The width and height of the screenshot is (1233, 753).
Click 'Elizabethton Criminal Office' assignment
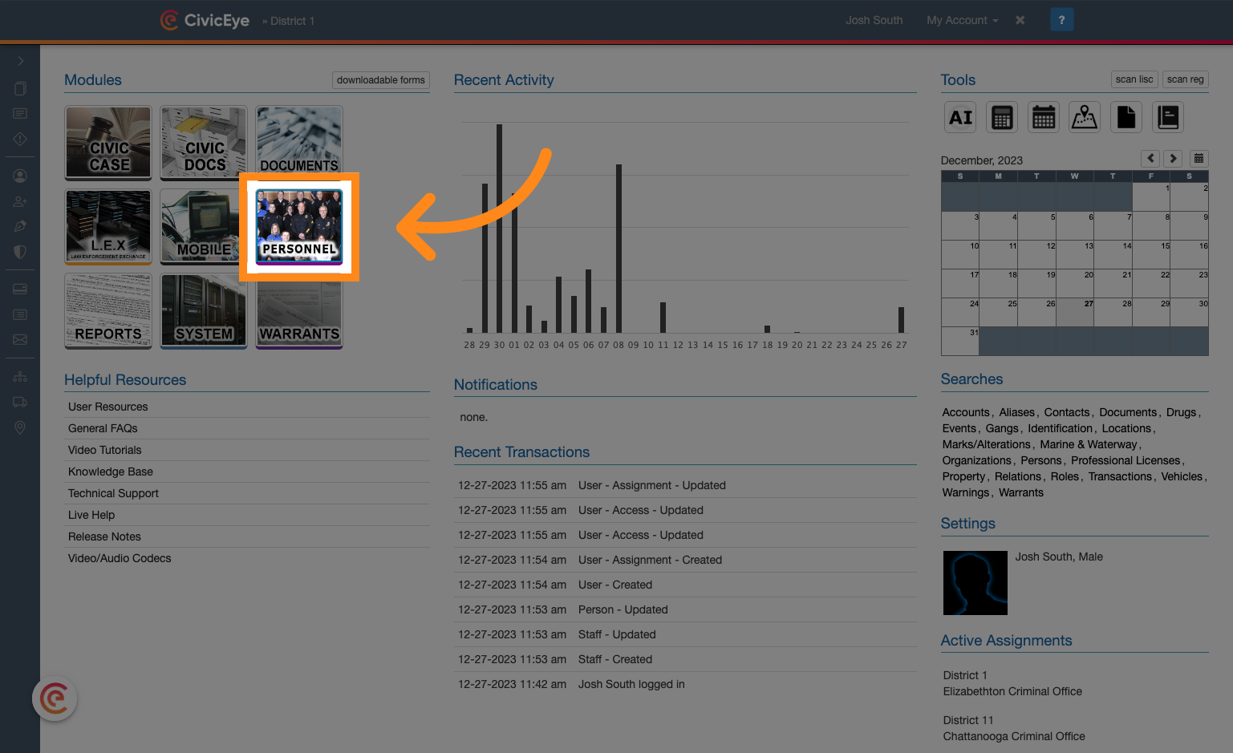point(1012,691)
